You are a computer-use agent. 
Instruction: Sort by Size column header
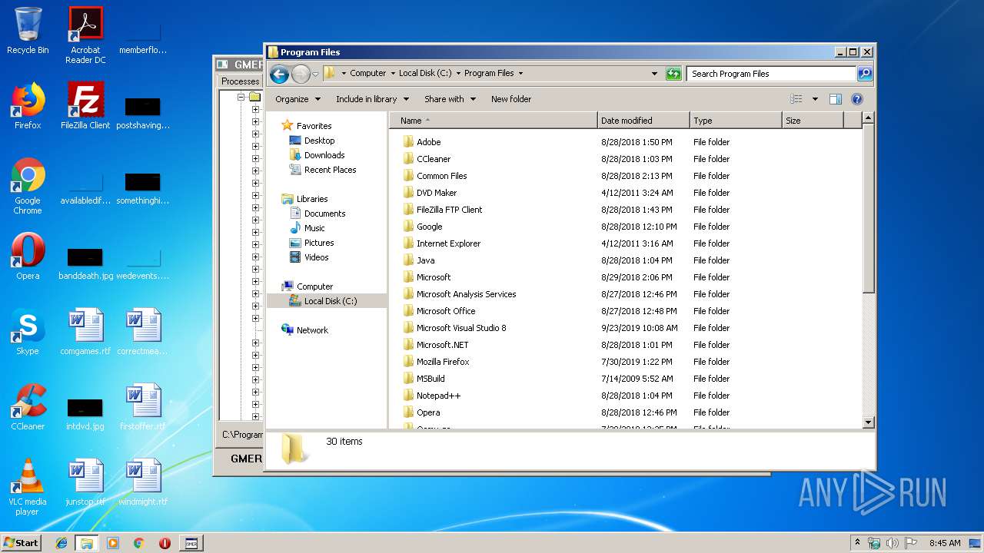tap(813, 121)
